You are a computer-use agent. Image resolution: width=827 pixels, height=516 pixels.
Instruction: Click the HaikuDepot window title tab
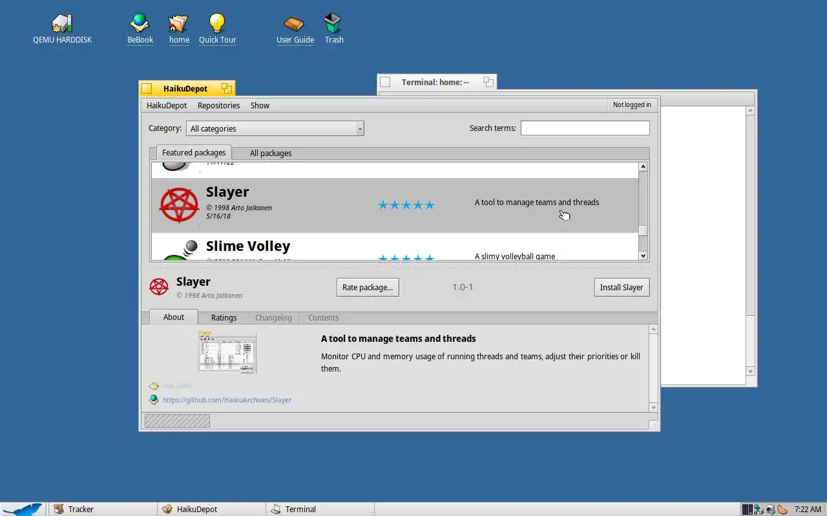pos(187,88)
